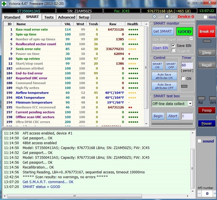Enable the Timer ON checkbox
The height and width of the screenshot is (200, 217).
pyautogui.click(x=183, y=78)
